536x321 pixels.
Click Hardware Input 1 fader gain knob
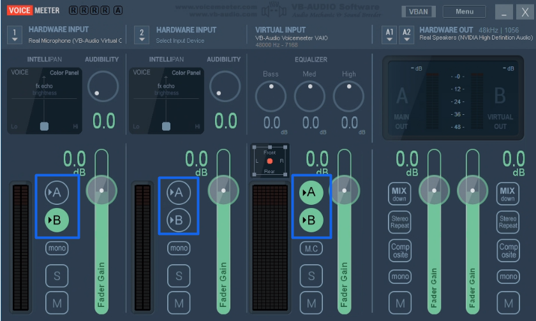tap(101, 191)
